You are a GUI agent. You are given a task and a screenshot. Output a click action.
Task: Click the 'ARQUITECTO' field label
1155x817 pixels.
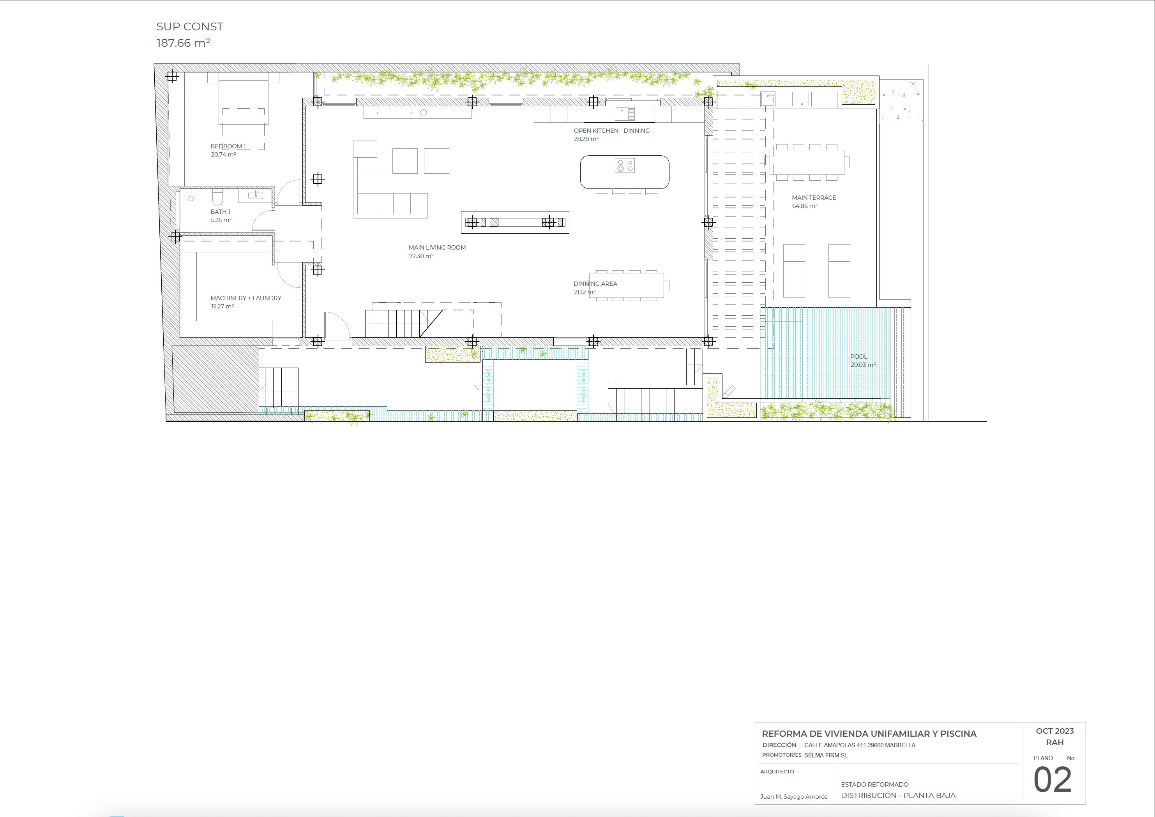tap(777, 771)
